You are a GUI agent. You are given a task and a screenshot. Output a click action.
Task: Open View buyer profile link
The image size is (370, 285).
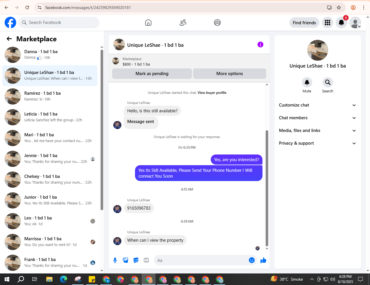pyautogui.click(x=212, y=93)
